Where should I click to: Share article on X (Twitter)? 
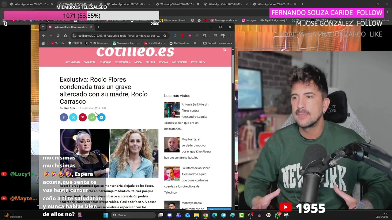[73, 117]
